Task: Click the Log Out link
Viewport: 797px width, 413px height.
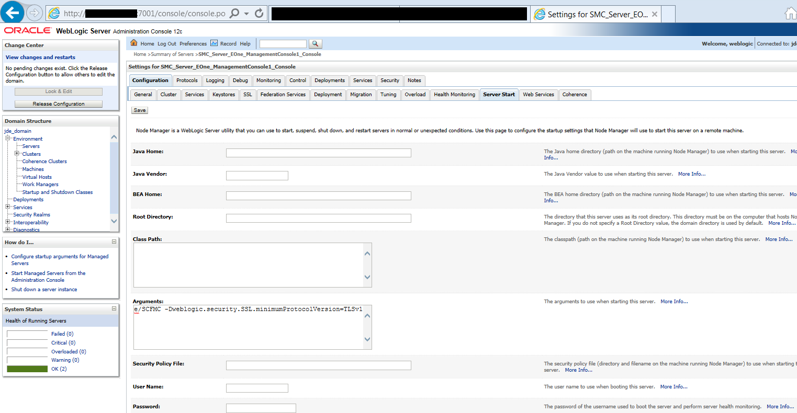Action: (167, 44)
